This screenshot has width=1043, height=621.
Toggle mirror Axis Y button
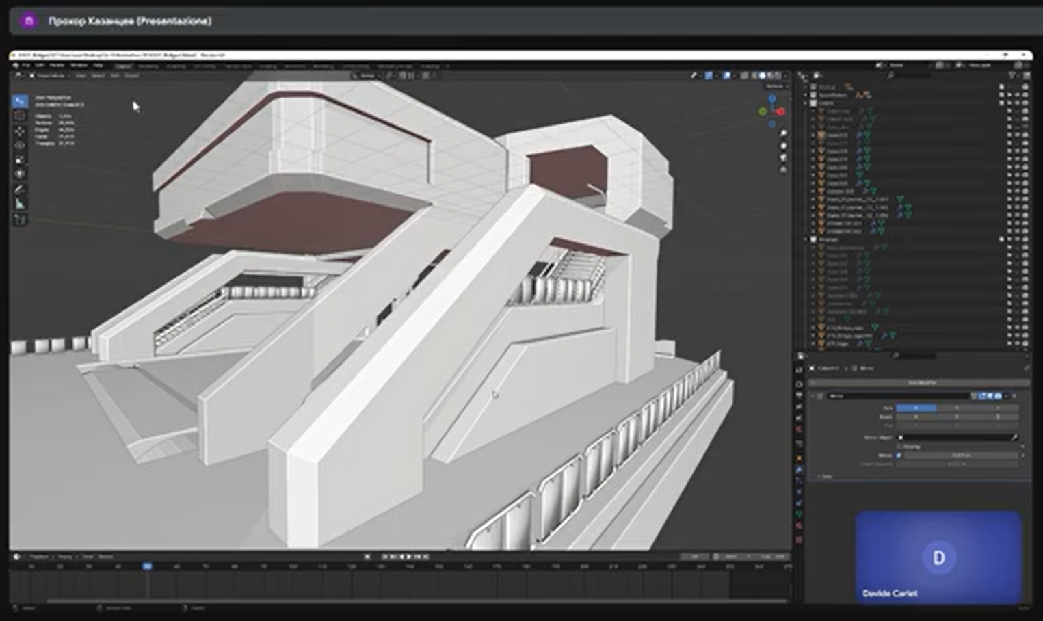957,408
